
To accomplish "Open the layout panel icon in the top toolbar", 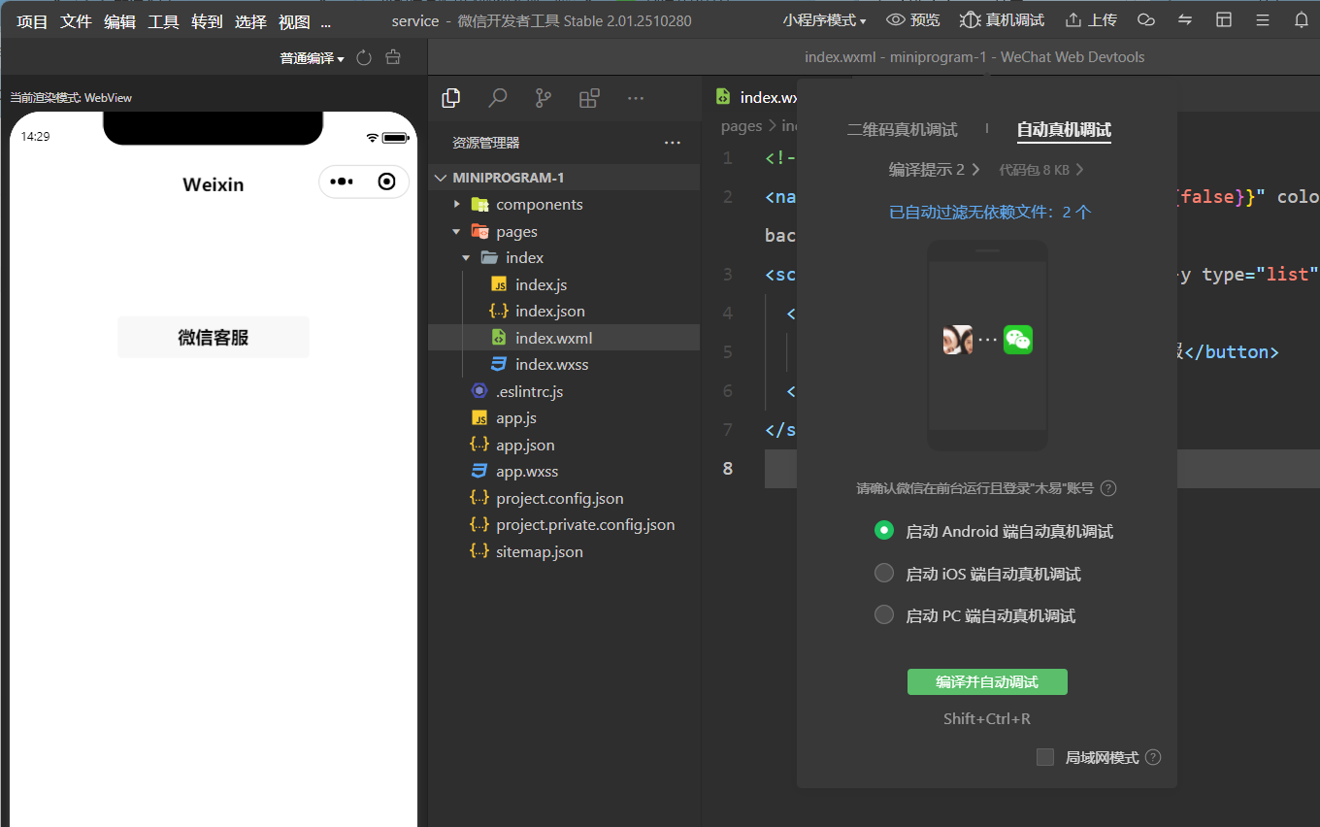I will (x=1224, y=20).
